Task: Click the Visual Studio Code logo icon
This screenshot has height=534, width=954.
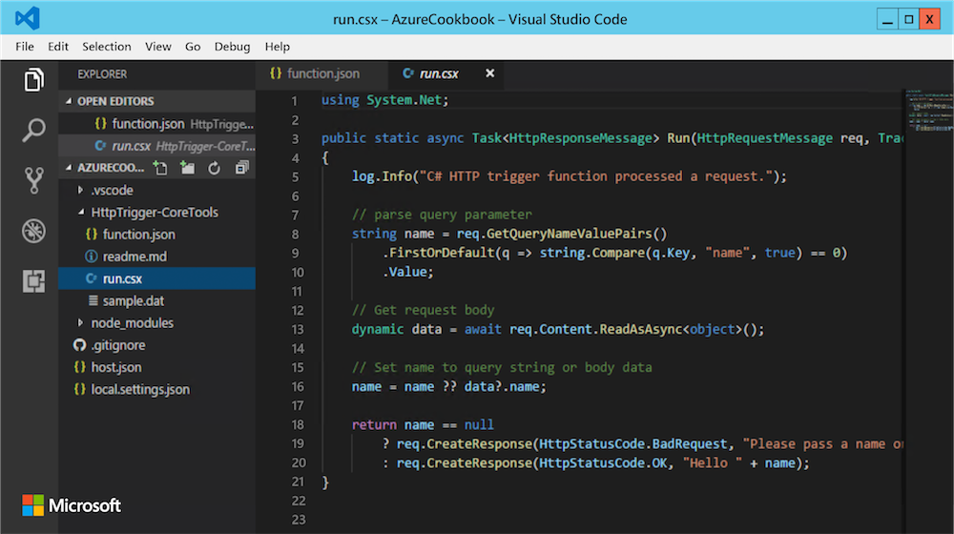Action: coord(28,18)
